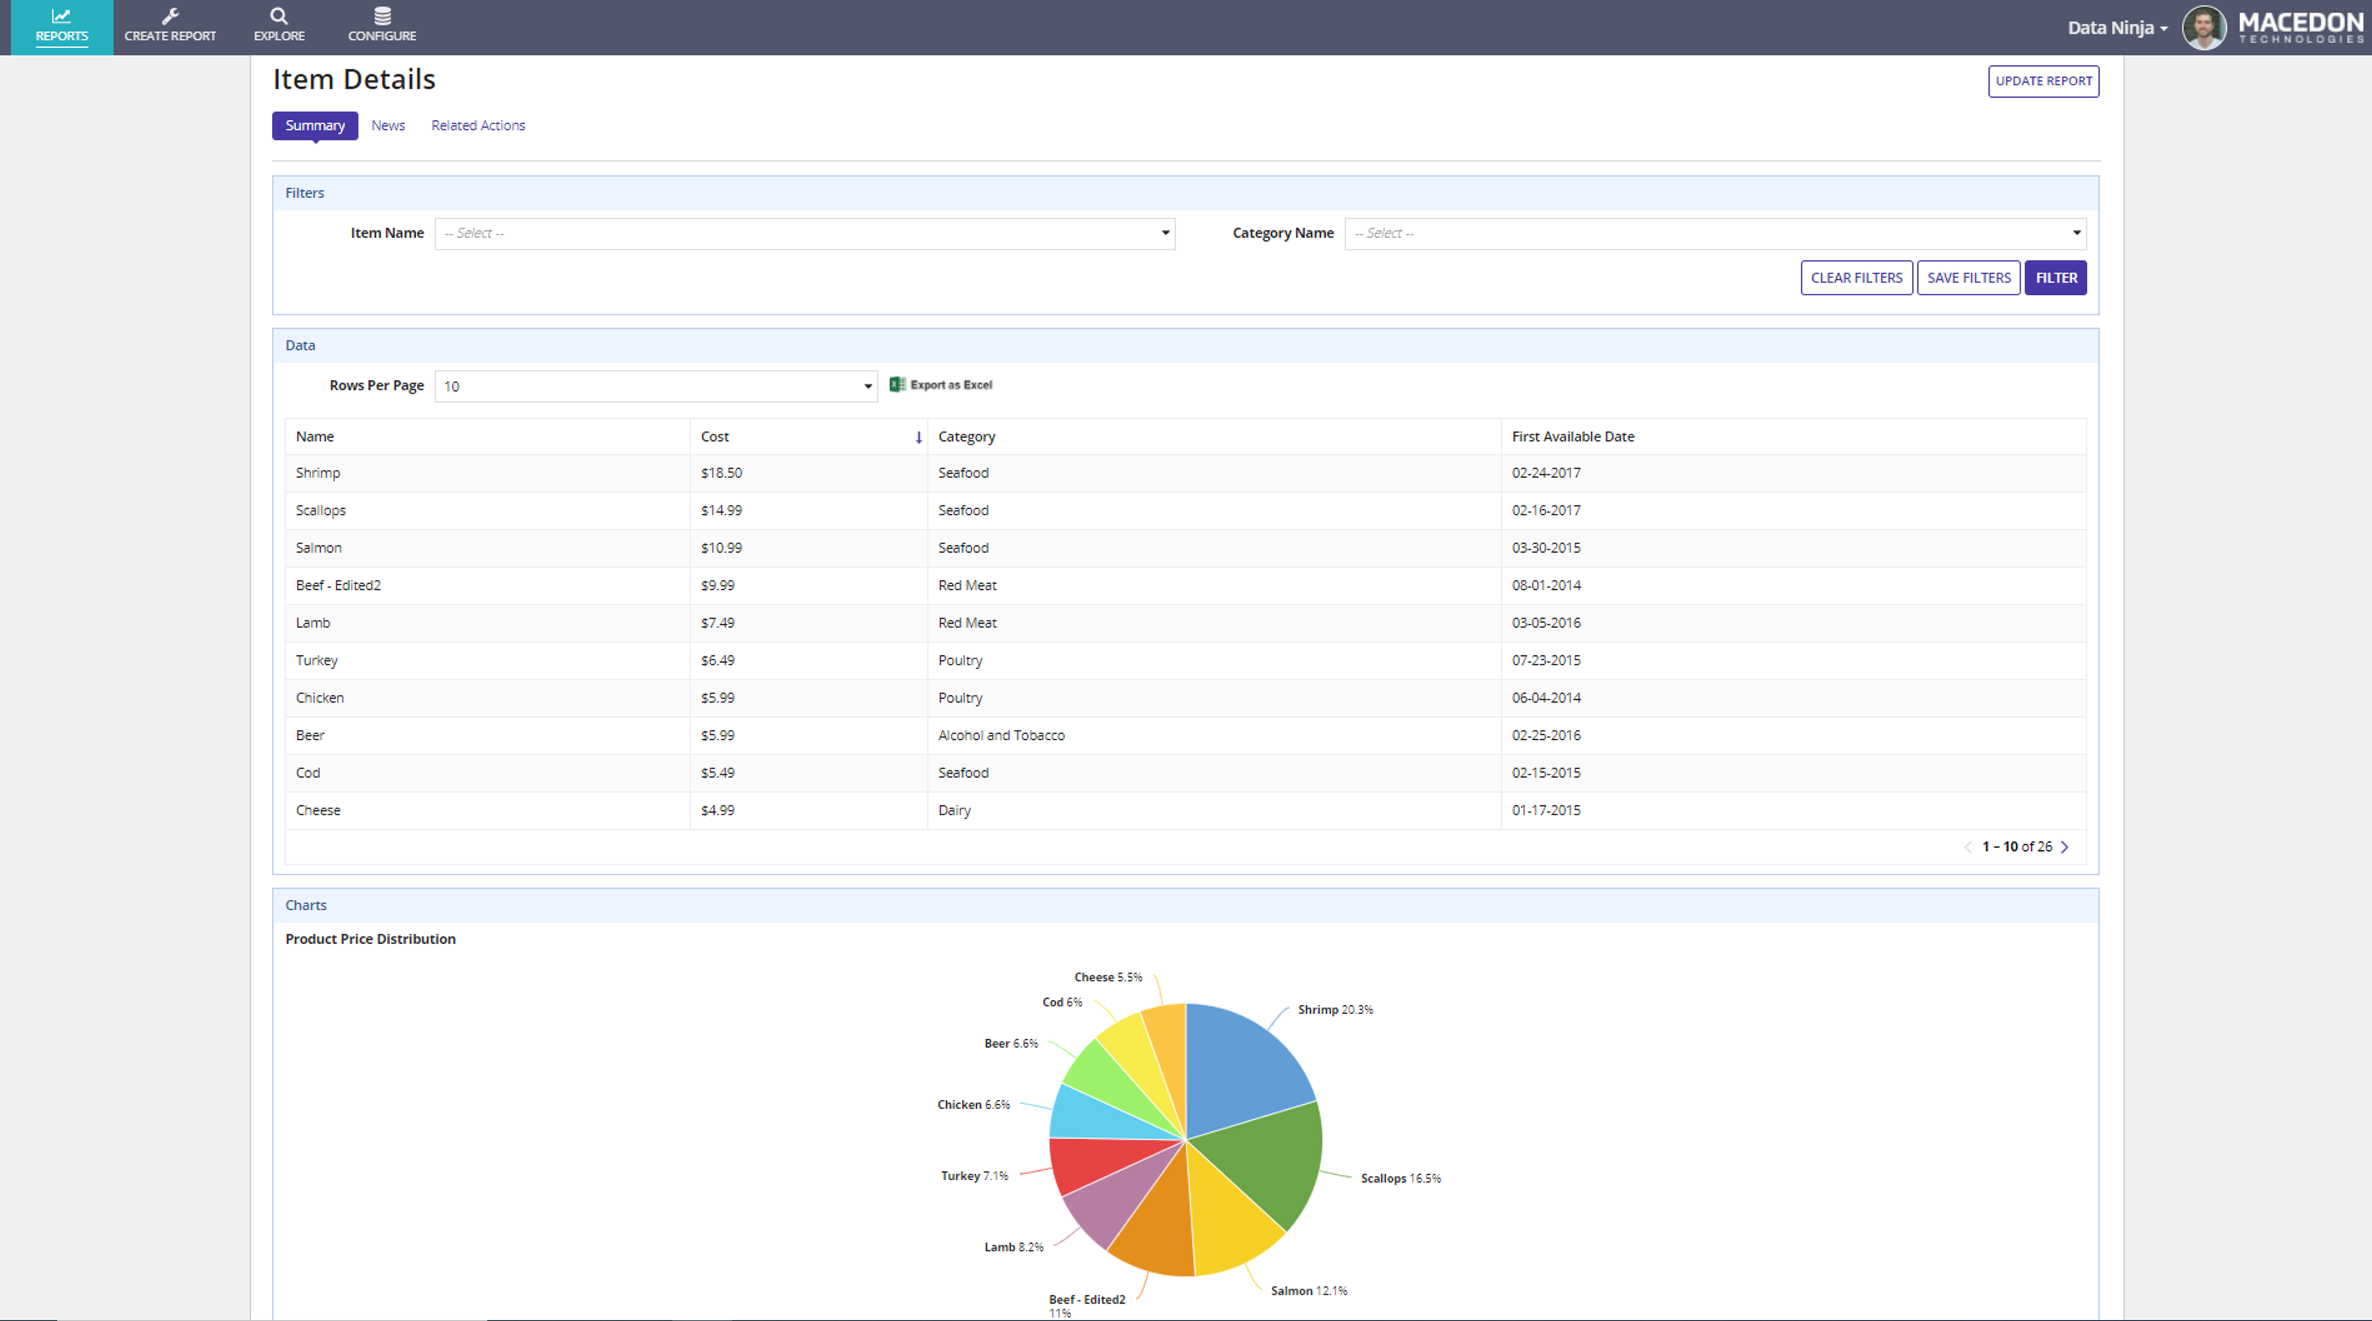The width and height of the screenshot is (2372, 1321).
Task: Click the Shrimp 20.3% chart label
Action: [1335, 1010]
